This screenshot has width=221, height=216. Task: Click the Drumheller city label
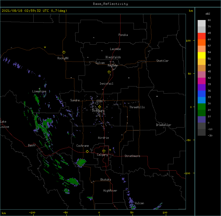coord(164,125)
